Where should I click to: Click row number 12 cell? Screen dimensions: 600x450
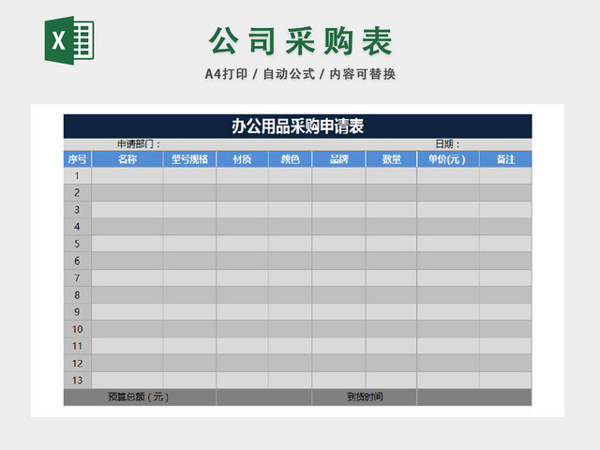[x=77, y=363]
